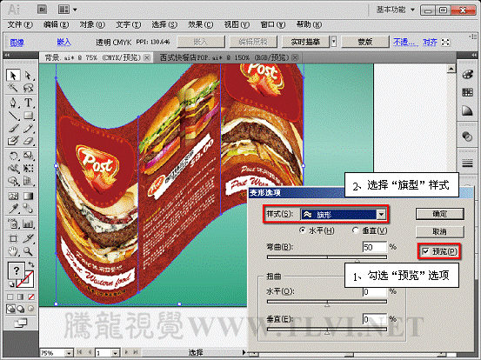This screenshot has width=481, height=360.
Task: Pick the Mesh tool
Action: pos(13,196)
